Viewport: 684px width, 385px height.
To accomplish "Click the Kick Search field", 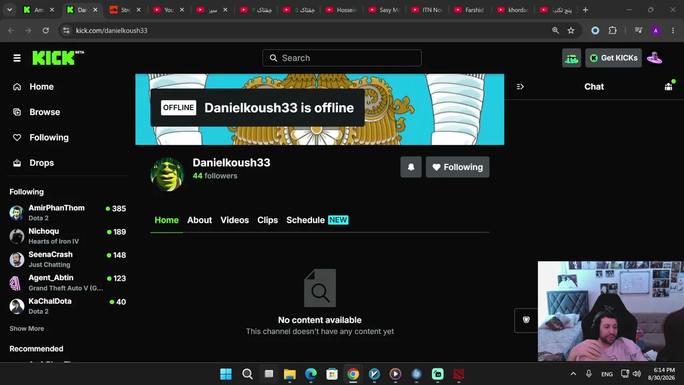I will [342, 58].
